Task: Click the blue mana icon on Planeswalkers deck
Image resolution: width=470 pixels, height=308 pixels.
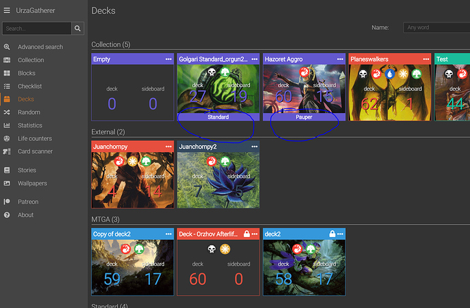Action: (390, 74)
